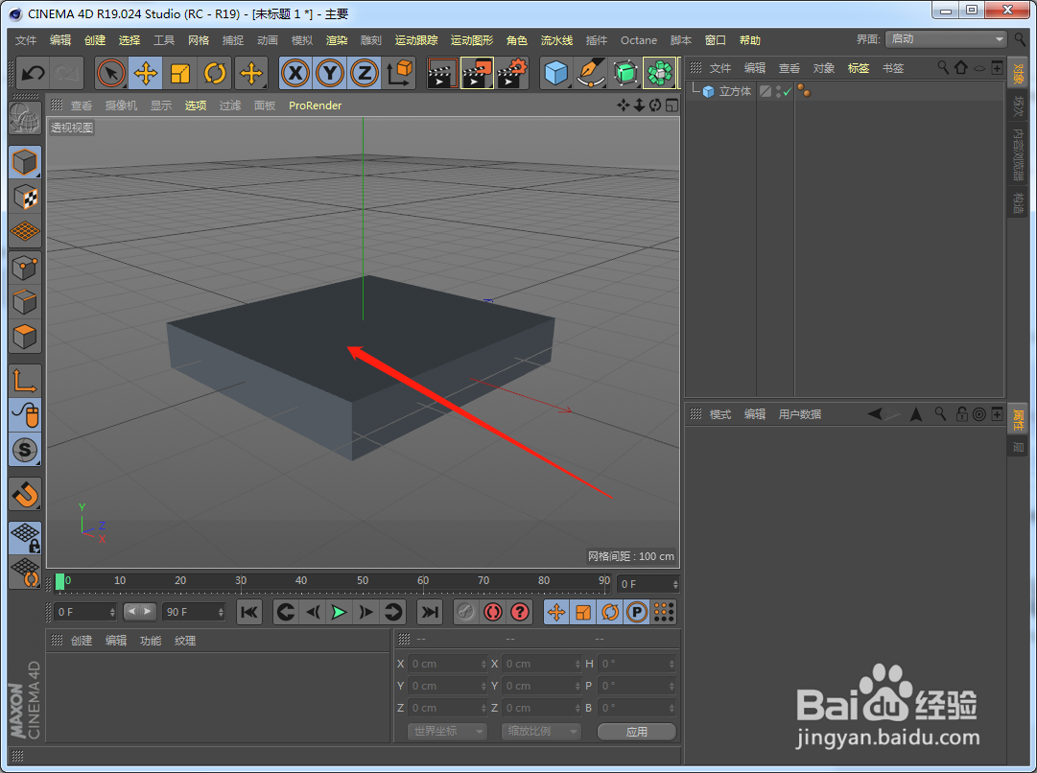Open 缩放比例 dropdown
This screenshot has height=773, width=1037.
click(541, 732)
